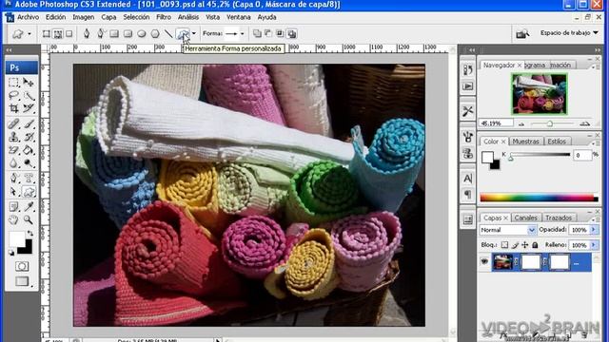
Task: Switch to the Muestras tab
Action: pyautogui.click(x=525, y=142)
